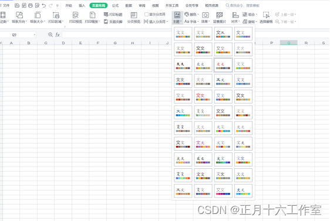Select the highlighted theme with orange-red 文文 text
The height and width of the screenshot is (221, 330).
click(x=223, y=65)
